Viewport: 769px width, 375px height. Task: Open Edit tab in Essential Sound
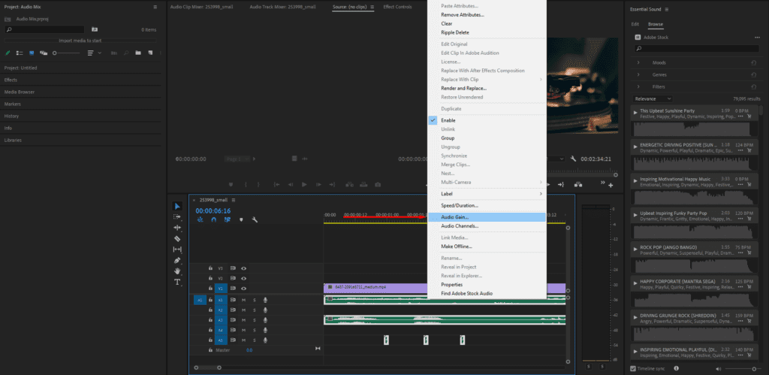coord(635,24)
